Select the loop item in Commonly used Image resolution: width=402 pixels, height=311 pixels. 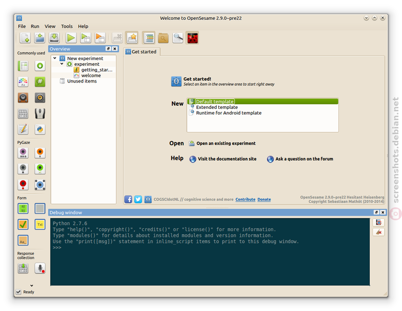(23, 66)
